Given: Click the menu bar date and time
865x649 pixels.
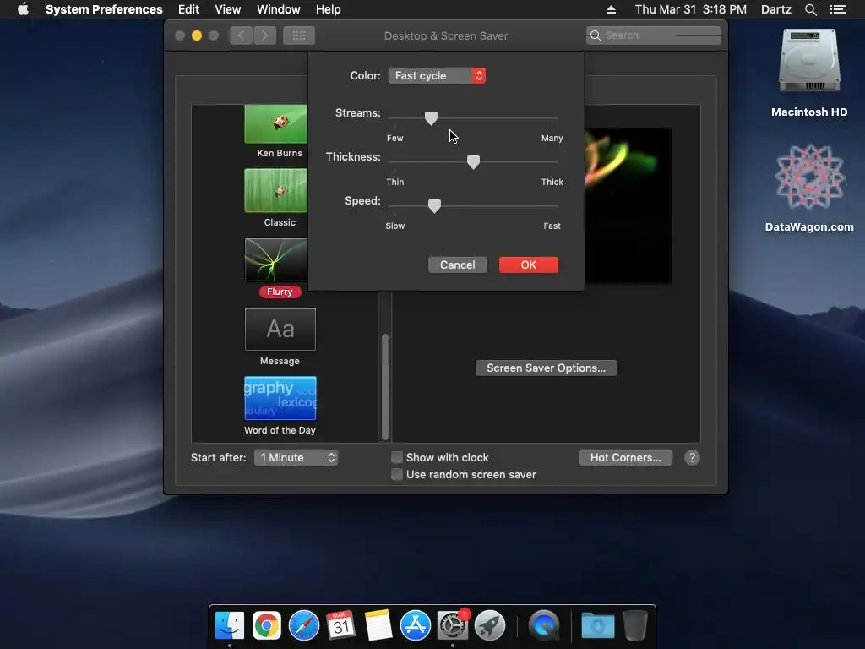Looking at the screenshot, I should pyautogui.click(x=690, y=9).
